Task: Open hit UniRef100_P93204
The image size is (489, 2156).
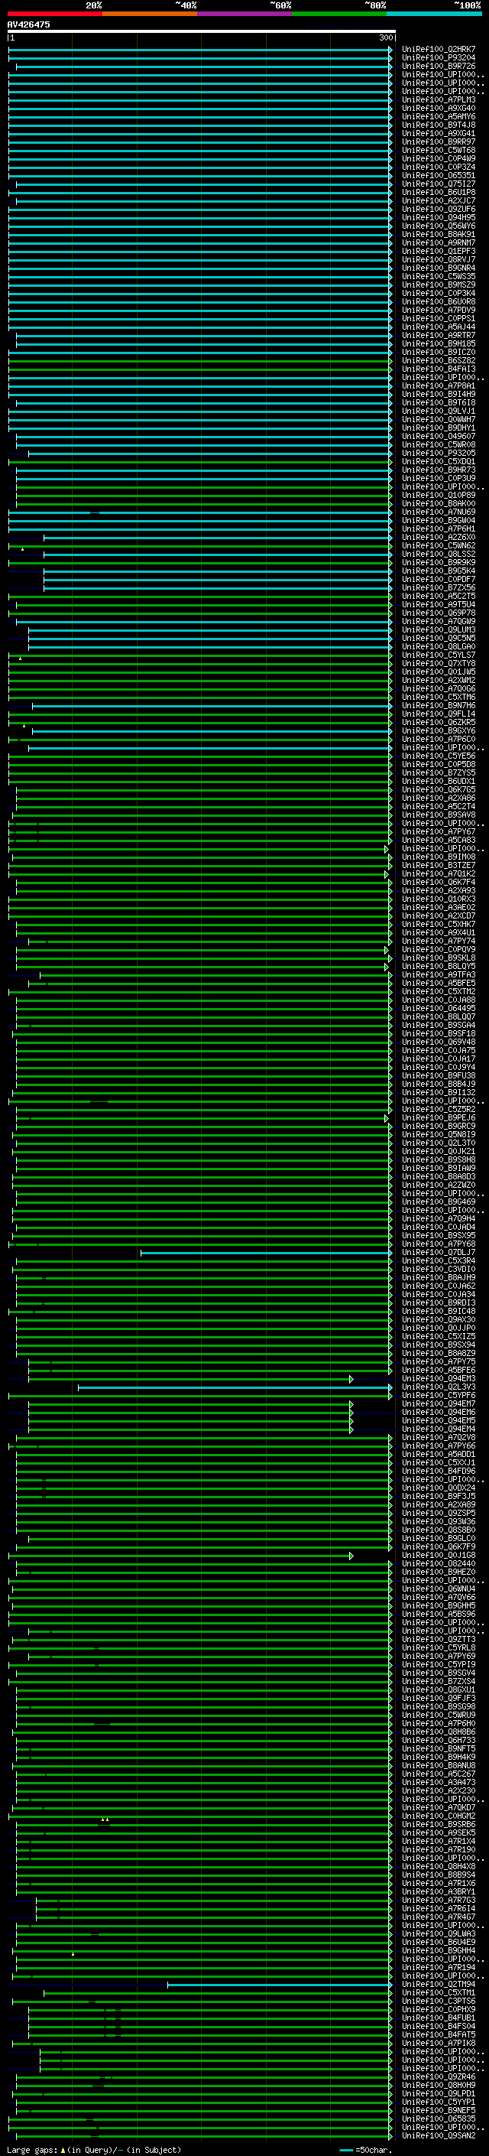Action: pyautogui.click(x=438, y=58)
